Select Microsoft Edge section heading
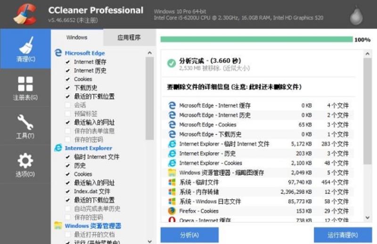 point(85,53)
